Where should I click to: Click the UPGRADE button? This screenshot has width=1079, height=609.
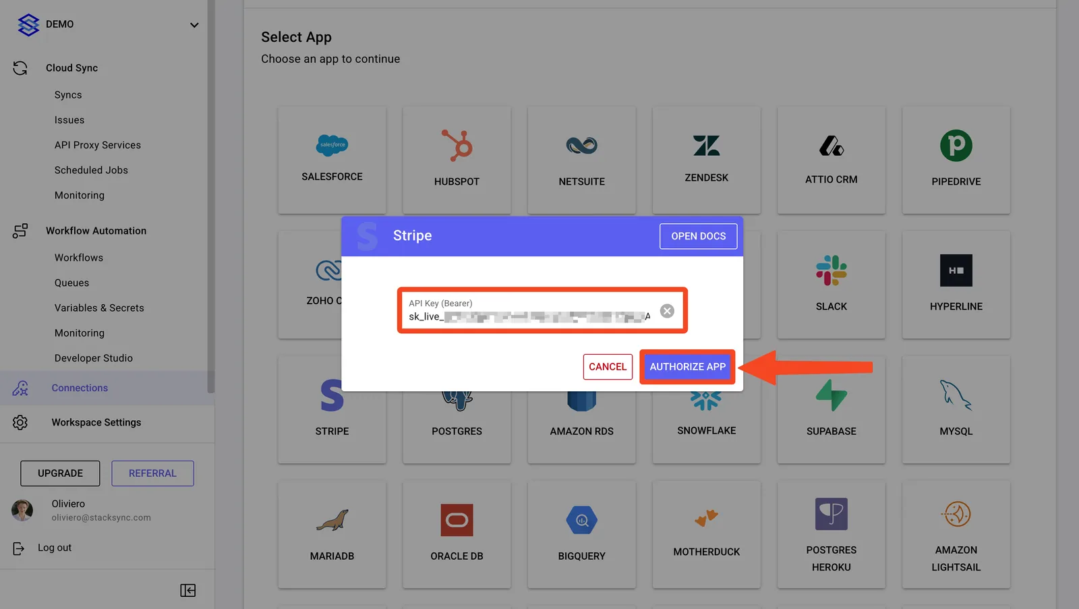[60, 473]
